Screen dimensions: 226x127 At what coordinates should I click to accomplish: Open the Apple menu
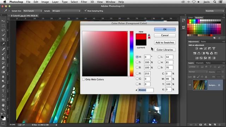coord(5,2)
